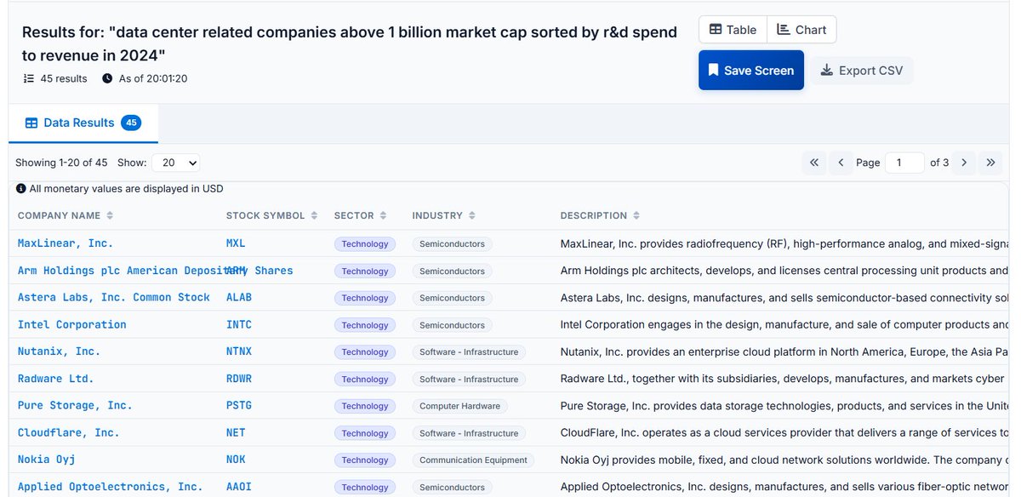1021x497 pixels.
Task: Switch to Table view
Action: (733, 30)
